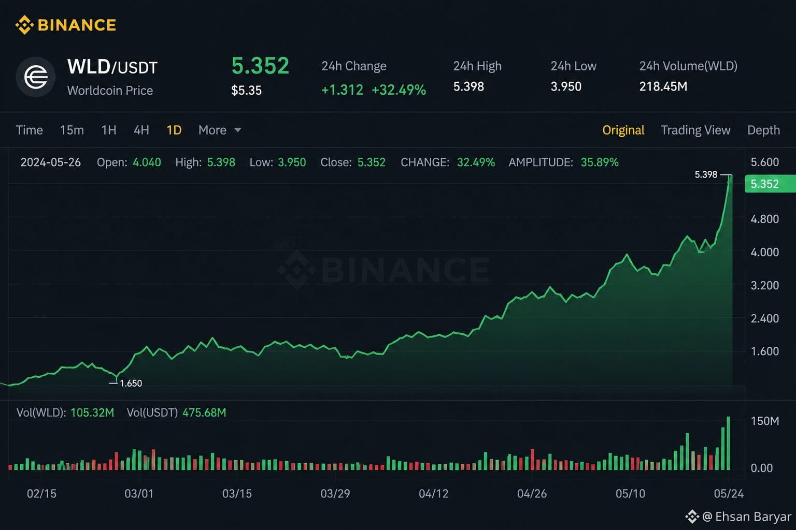796x530 pixels.
Task: Click the 218.45M volume value
Action: [663, 86]
